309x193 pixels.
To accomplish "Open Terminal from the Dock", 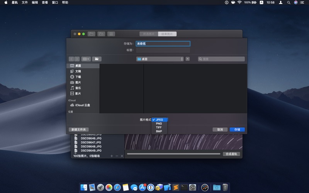I will pyautogui.click(x=184, y=187).
